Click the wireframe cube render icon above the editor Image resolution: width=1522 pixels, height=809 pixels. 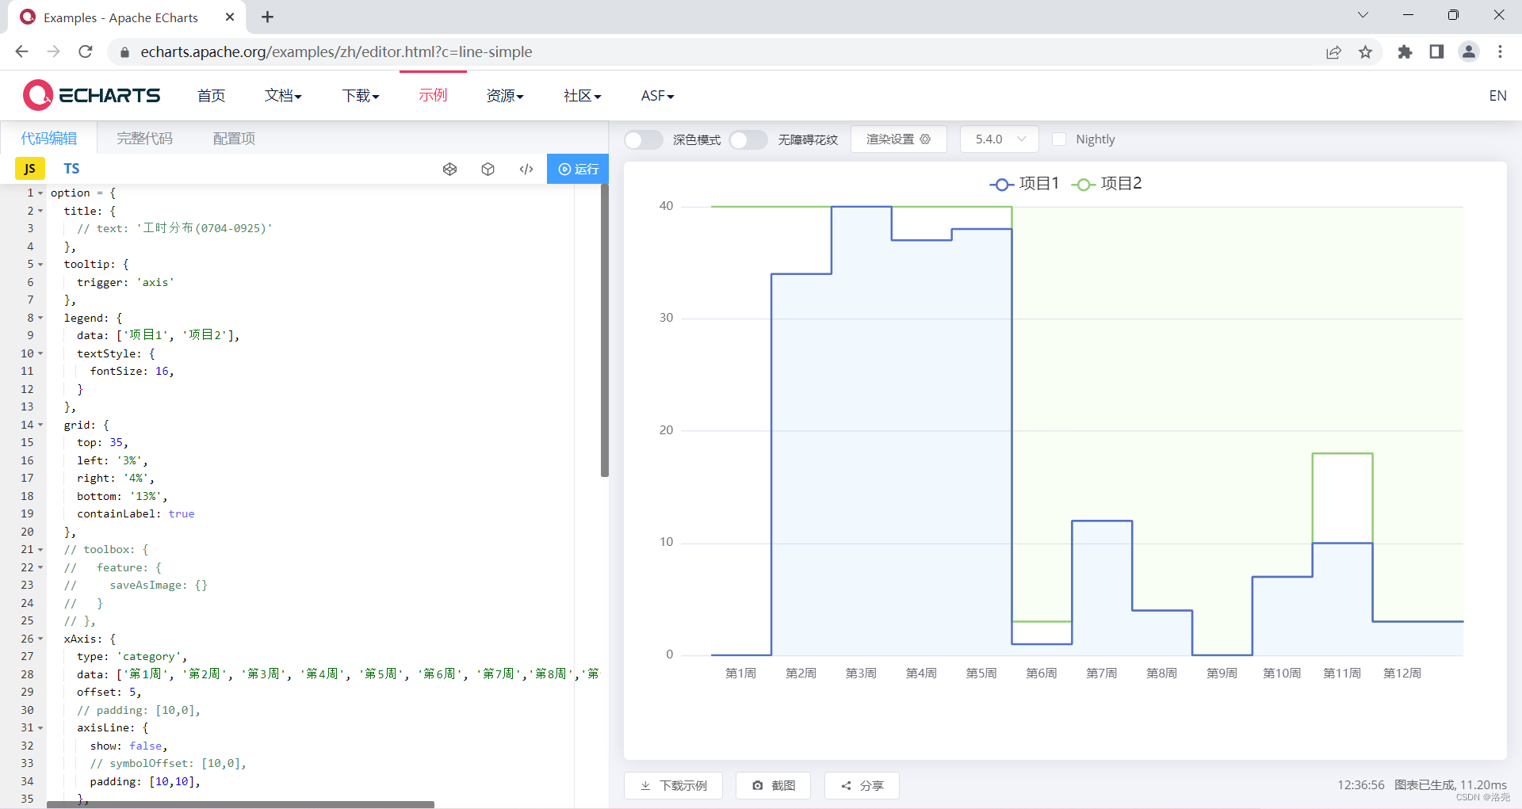[449, 169]
